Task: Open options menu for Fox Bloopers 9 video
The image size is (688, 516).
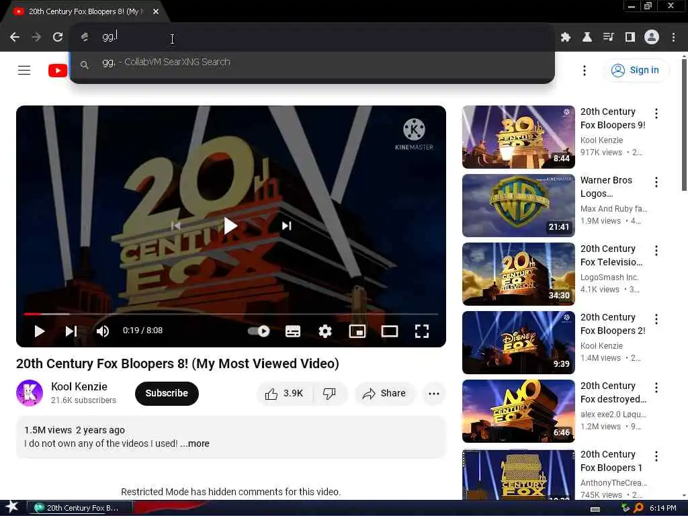Action: point(656,114)
